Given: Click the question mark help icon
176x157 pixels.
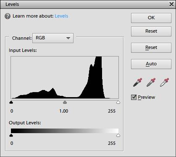Looking at the screenshot, I should tap(8, 16).
